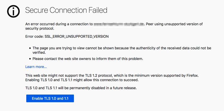This screenshot has height=111, width=224.
Task: Click the blurred site hostname
Action: click(119, 24)
